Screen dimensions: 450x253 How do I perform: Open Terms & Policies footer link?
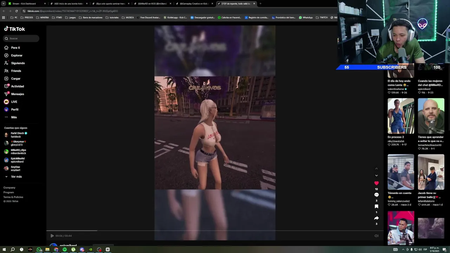pyautogui.click(x=13, y=197)
